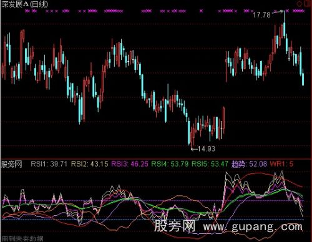Image resolution: width=312 pixels, height=242 pixels.
Task: Click the diamond icon at chart top-right
Action: pyautogui.click(x=300, y=4)
